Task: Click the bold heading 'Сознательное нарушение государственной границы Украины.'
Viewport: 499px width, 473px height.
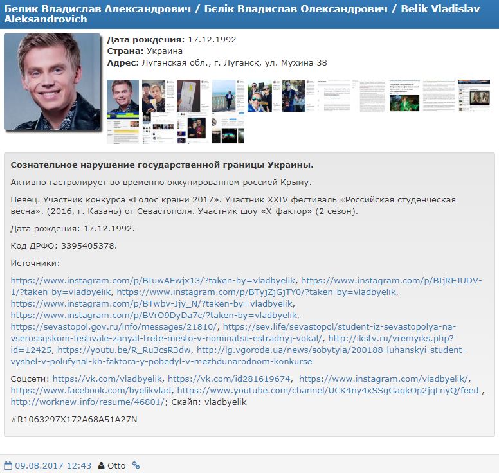Action: 162,165
